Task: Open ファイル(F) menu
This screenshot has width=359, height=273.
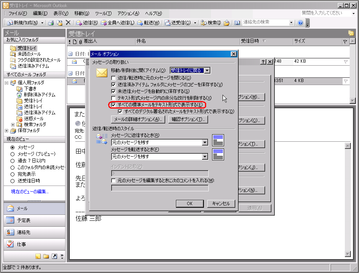Action: 18,13
